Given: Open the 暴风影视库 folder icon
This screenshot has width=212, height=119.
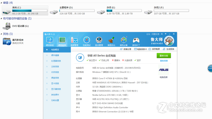Looking at the screenshot, I should tap(7, 42).
